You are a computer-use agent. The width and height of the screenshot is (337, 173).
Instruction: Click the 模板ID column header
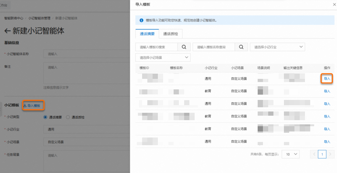pos(144,68)
